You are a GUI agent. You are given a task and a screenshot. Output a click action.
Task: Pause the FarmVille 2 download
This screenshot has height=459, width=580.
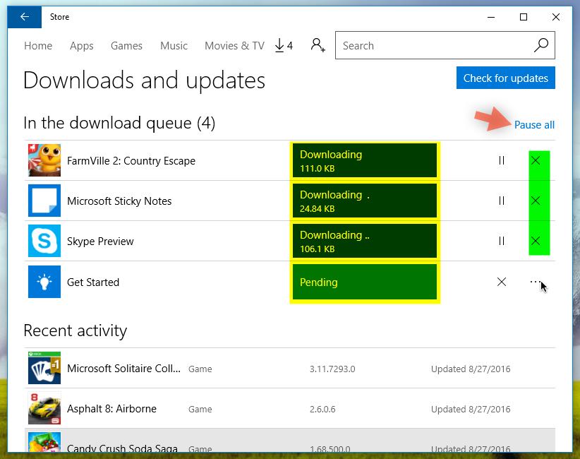(502, 160)
